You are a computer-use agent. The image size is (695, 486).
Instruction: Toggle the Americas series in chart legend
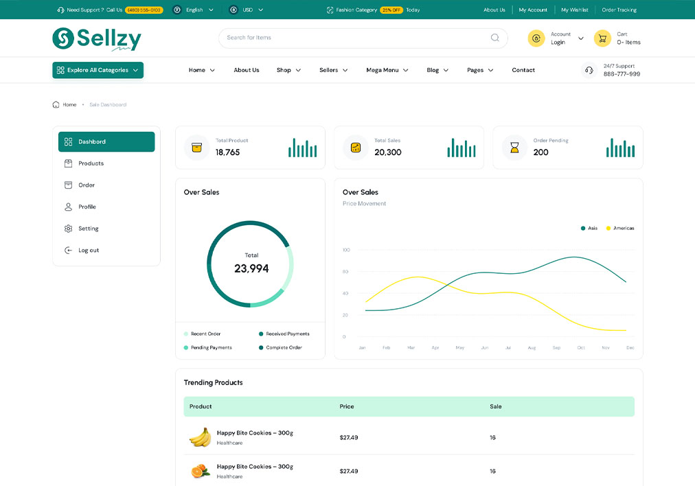pos(619,228)
